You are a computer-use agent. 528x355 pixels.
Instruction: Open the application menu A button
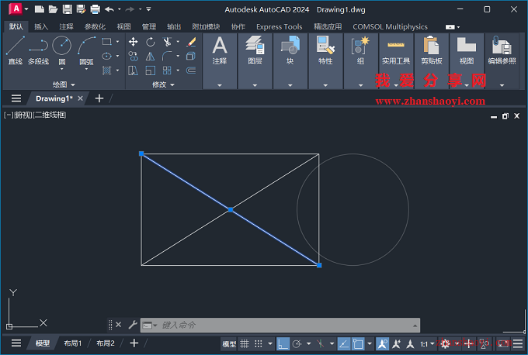click(16, 9)
